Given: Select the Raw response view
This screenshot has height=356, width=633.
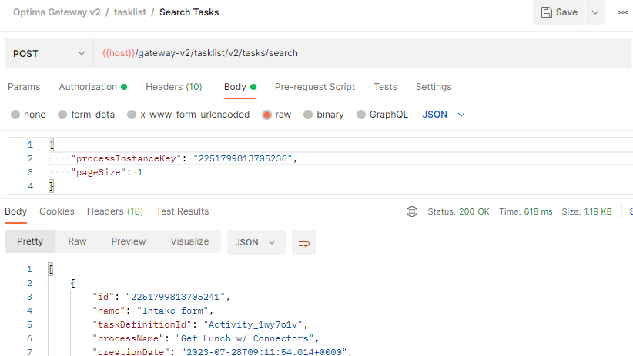Looking at the screenshot, I should click(77, 241).
